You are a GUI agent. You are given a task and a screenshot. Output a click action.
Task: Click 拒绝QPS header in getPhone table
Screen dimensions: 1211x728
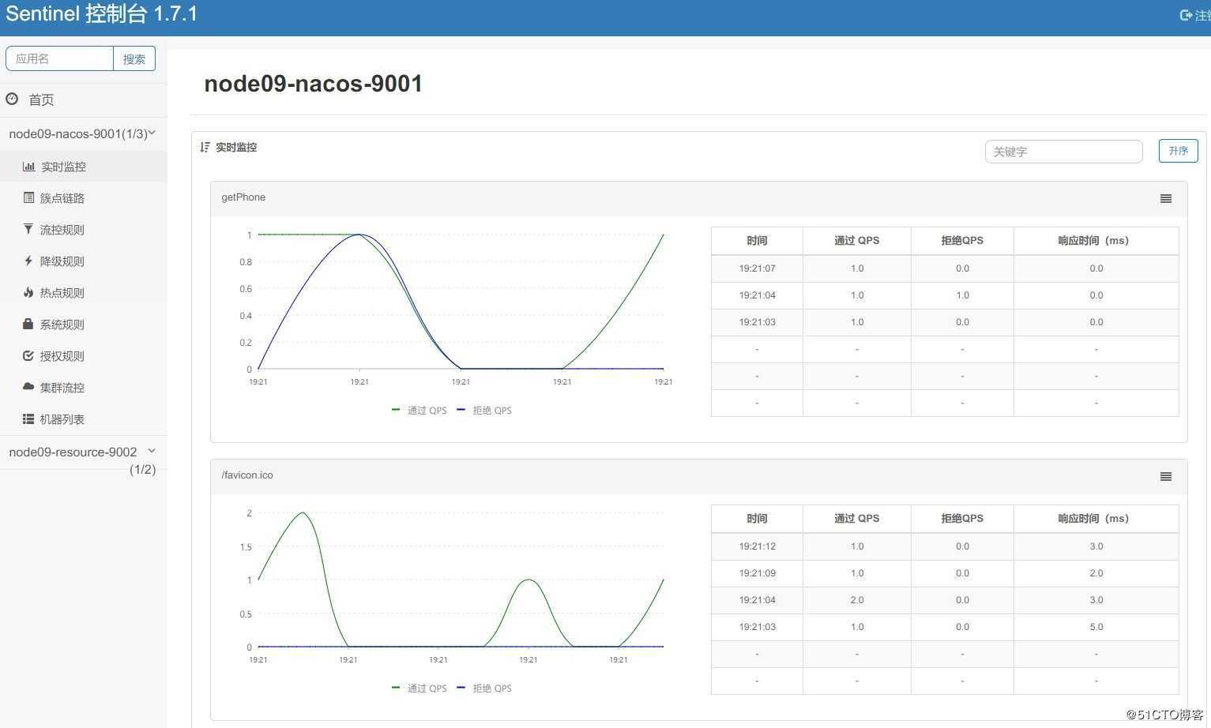coord(962,241)
